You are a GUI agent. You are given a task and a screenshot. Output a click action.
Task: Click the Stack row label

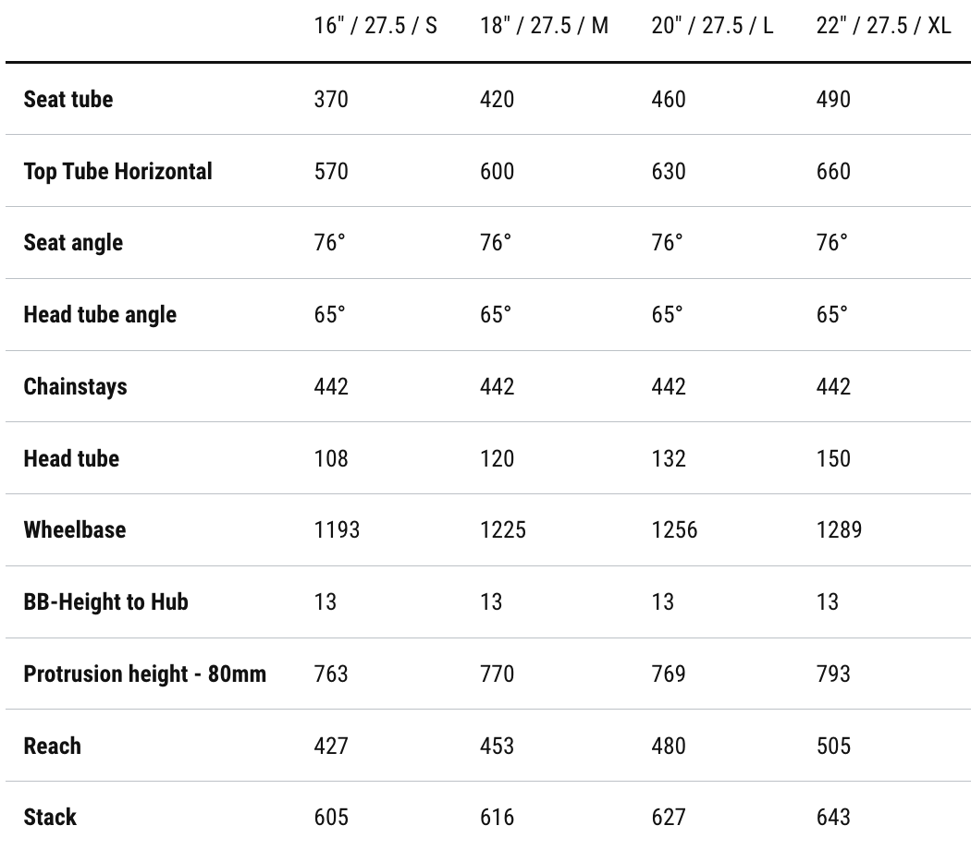tap(50, 817)
